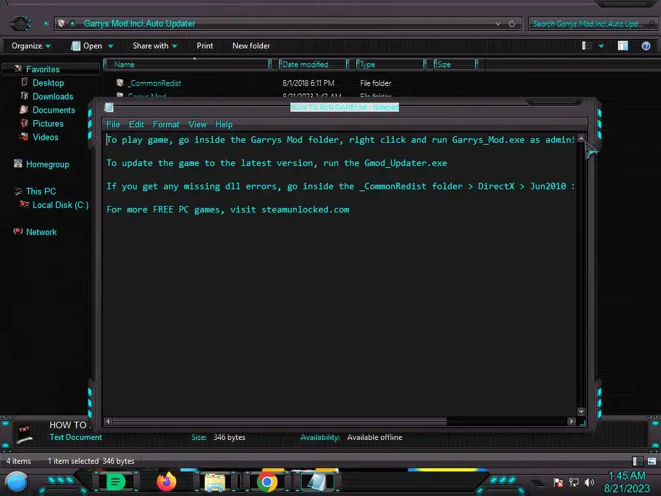Click the Notepad document icon in title bar
Image resolution: width=661 pixels, height=496 pixels.
[108, 107]
